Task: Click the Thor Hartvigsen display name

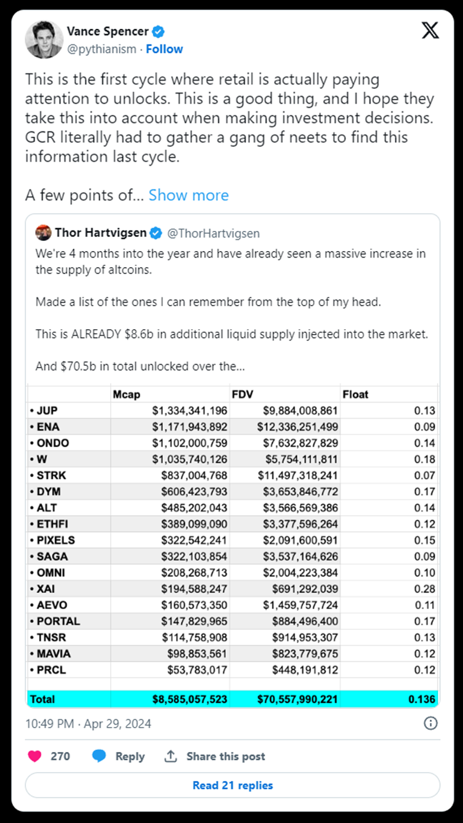Action: (x=100, y=233)
